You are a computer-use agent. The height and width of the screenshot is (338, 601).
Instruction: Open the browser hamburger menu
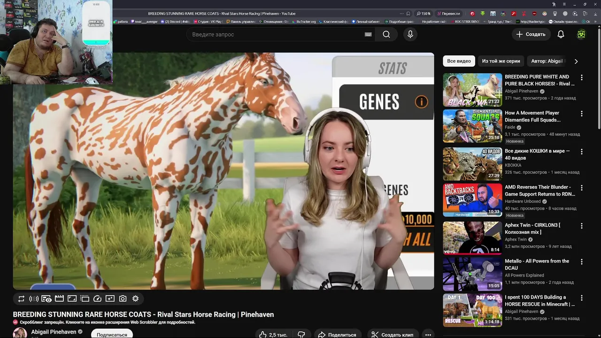point(564,4)
